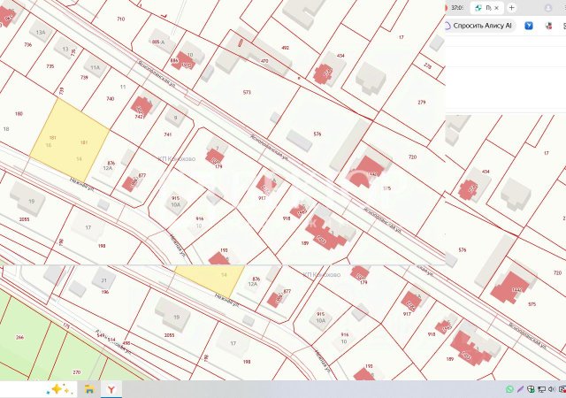566x398 pixels.
Task: Open File Explorer from the taskbar
Action: coord(89,389)
